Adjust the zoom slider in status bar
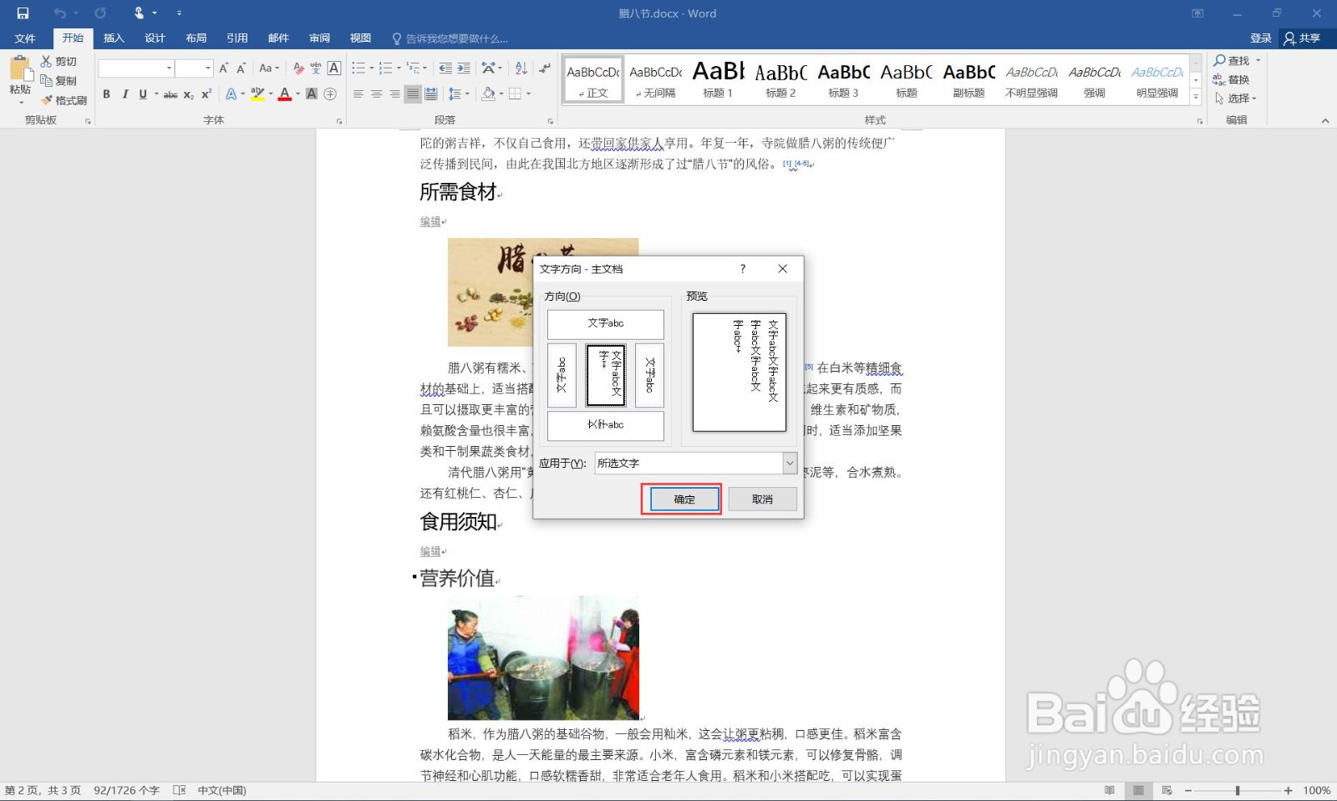 tap(1237, 789)
